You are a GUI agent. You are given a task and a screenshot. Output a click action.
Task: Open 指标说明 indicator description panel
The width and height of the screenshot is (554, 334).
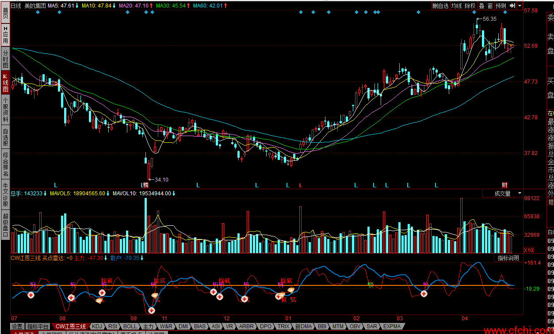click(x=508, y=258)
